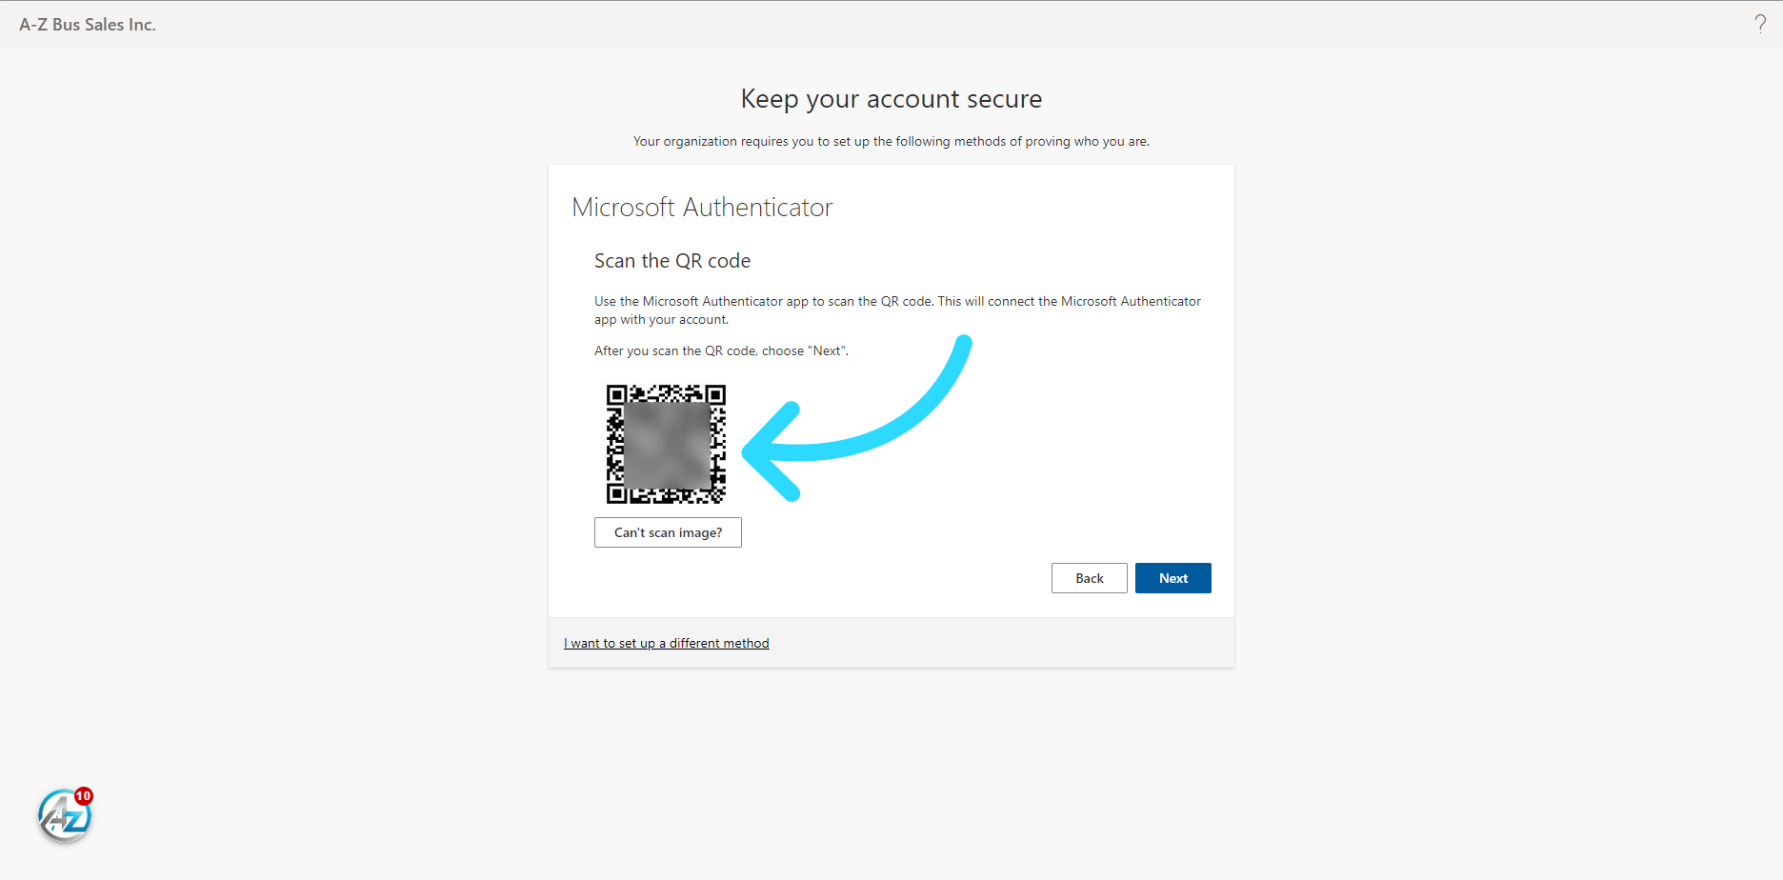Click the "Keep your account secure" heading
This screenshot has height=880, width=1783.
(x=891, y=99)
